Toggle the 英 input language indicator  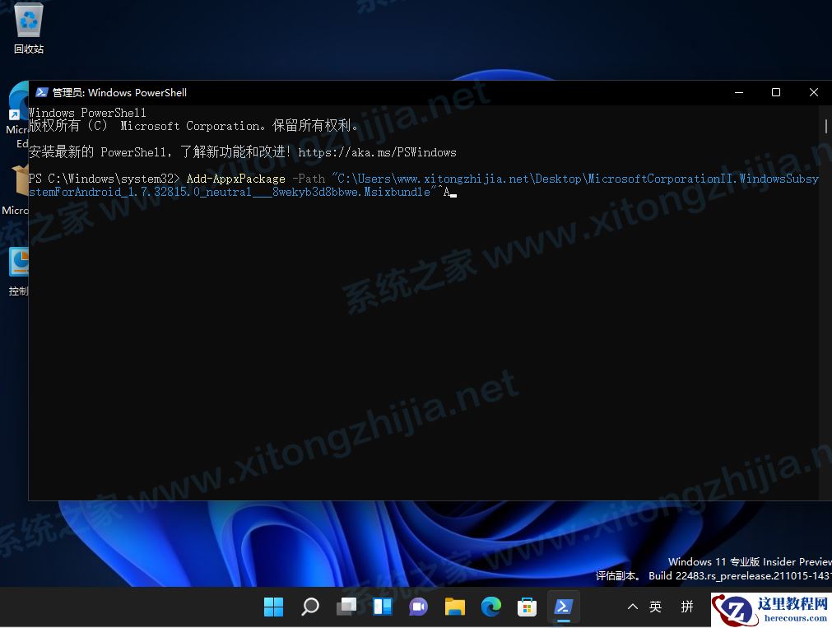(656, 607)
